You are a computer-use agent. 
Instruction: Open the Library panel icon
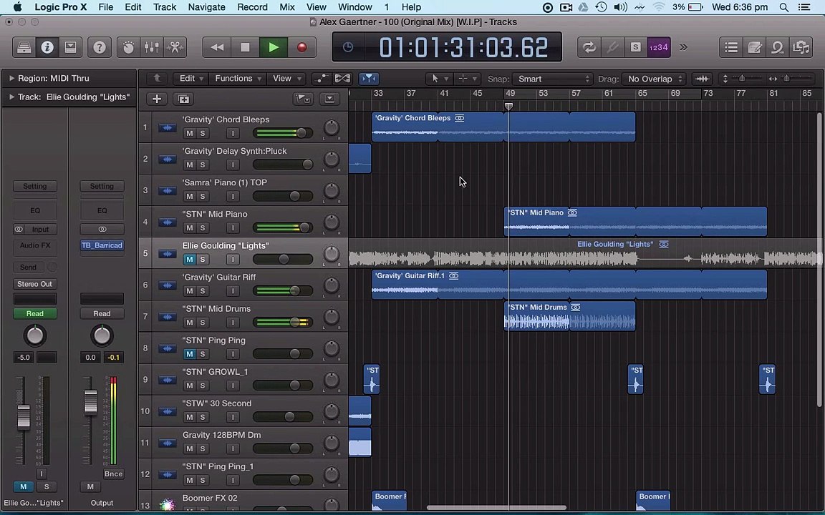tap(24, 47)
